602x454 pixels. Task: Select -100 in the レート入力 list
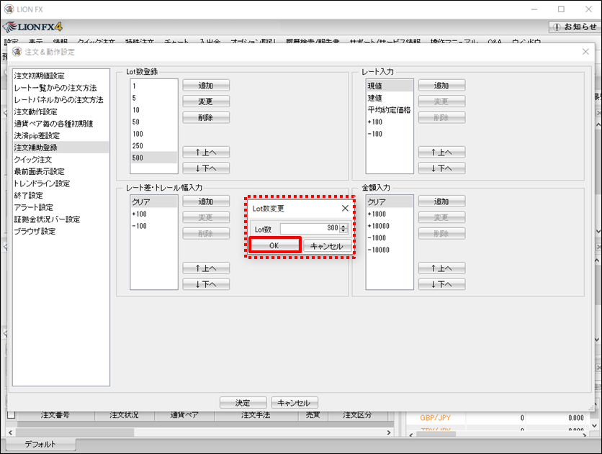pyautogui.click(x=390, y=134)
